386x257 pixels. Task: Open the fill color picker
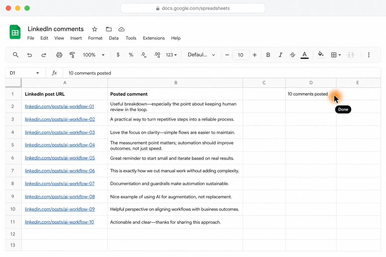321,55
